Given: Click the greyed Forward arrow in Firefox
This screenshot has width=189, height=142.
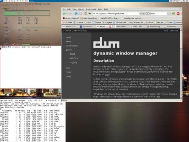Looking at the screenshot, I should pos(70,14).
